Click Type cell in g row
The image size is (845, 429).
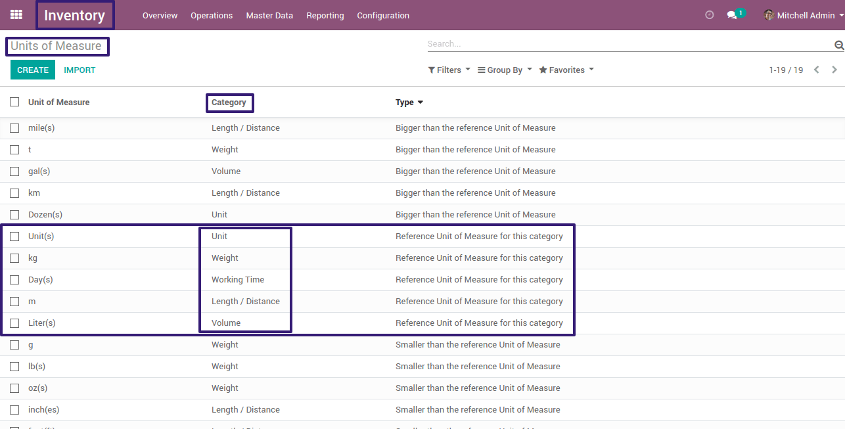pyautogui.click(x=478, y=345)
